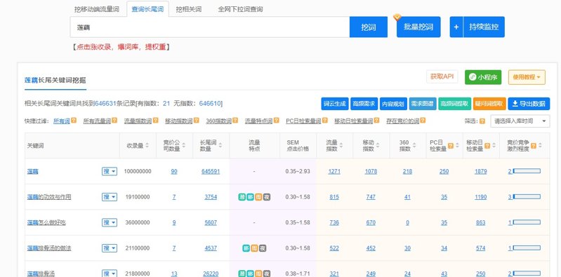This screenshot has height=277, width=561.
Task: Click long-tail count 645591 link
Action: coord(211,172)
